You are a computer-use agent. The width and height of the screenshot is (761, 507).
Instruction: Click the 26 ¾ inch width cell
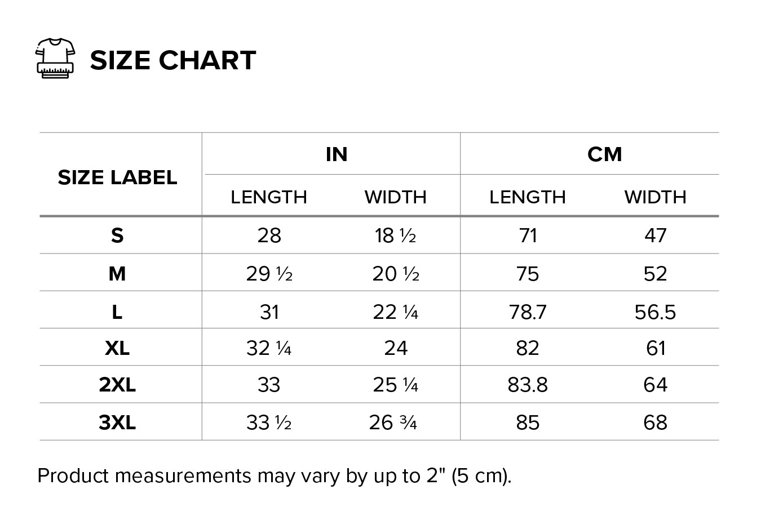pos(393,422)
